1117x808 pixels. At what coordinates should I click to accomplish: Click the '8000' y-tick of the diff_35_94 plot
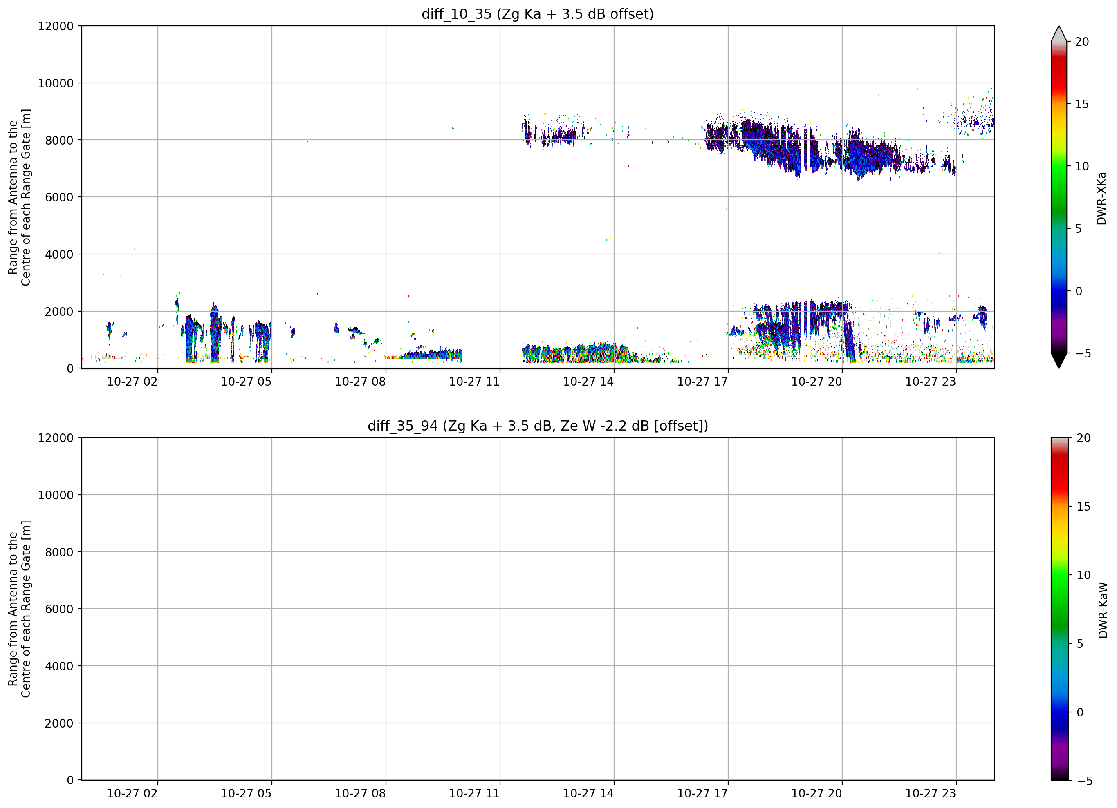point(59,553)
